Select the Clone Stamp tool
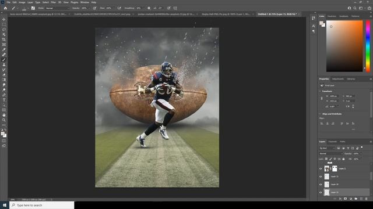Screen dimensions: 373x209 coord(4,64)
